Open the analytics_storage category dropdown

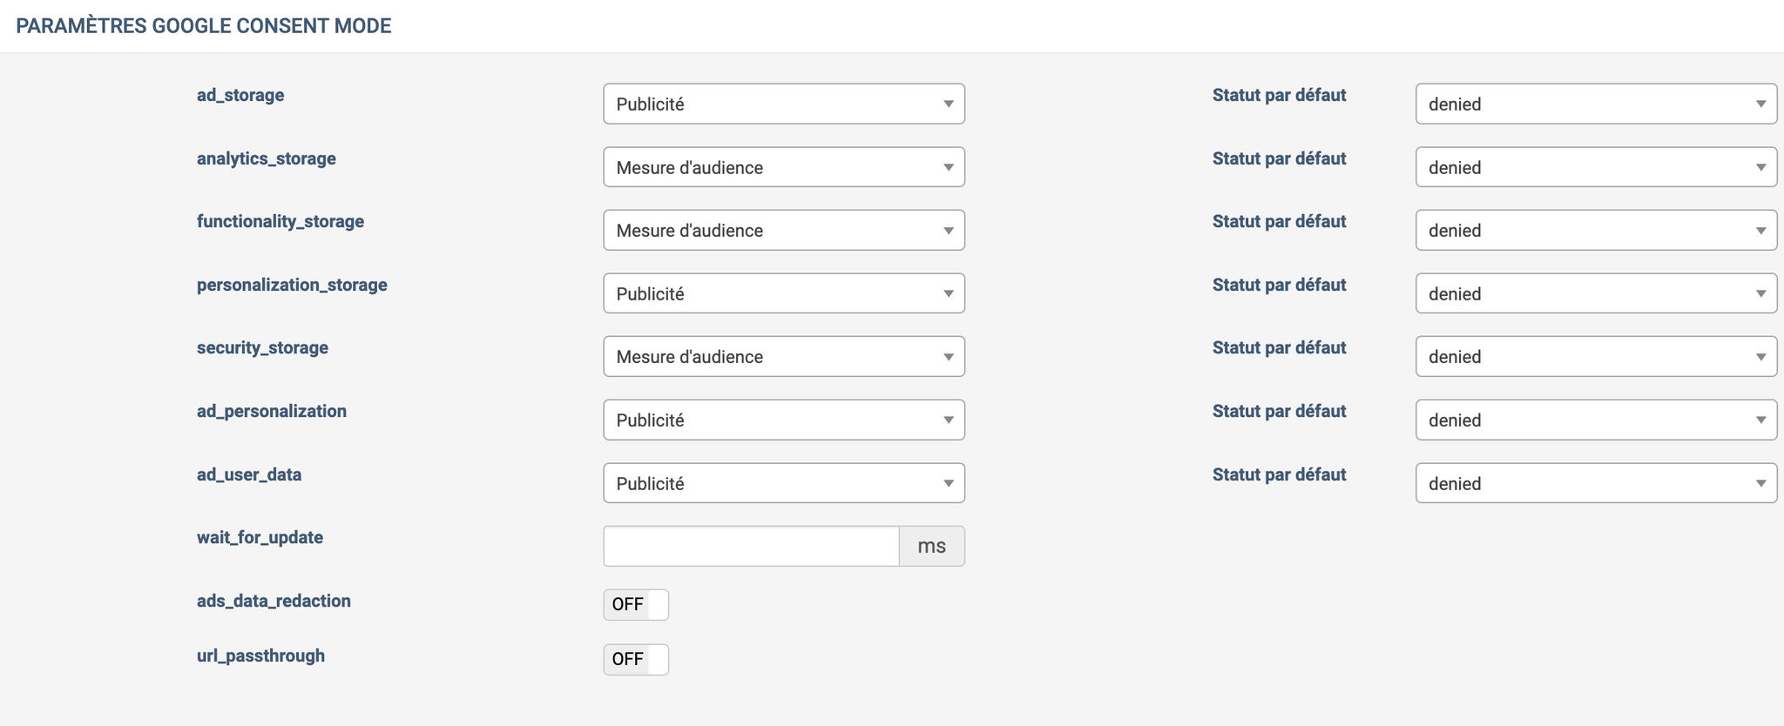(x=784, y=167)
